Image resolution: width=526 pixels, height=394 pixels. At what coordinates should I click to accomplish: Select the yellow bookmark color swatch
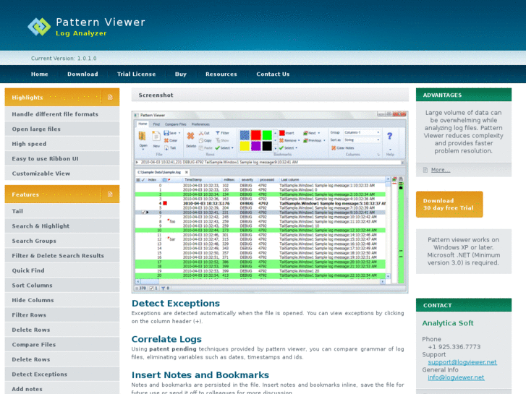click(245, 146)
